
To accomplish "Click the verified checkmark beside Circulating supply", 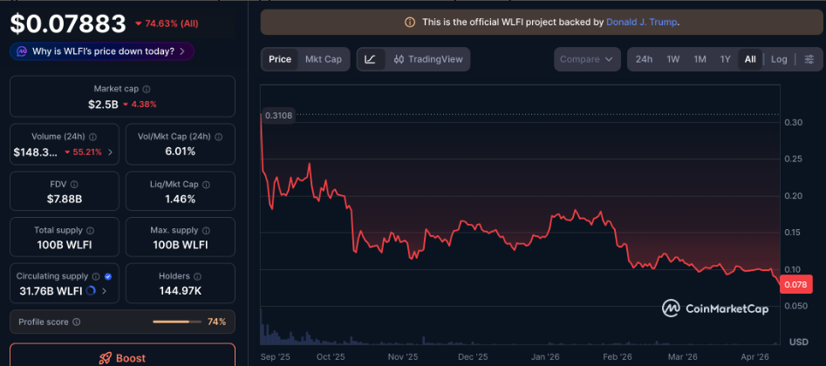I will [108, 276].
